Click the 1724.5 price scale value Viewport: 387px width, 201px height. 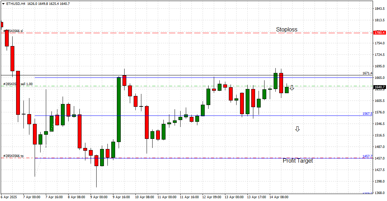(x=380, y=55)
